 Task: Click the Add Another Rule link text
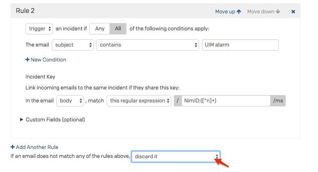pos(37,147)
